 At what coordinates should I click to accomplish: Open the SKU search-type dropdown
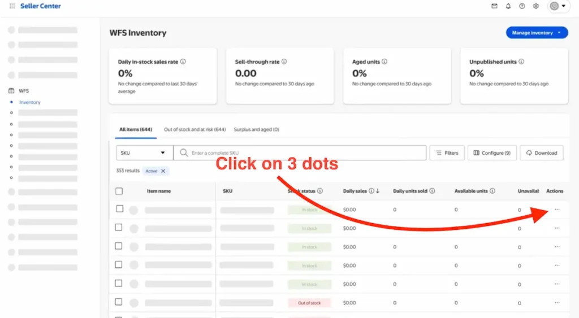(x=144, y=153)
